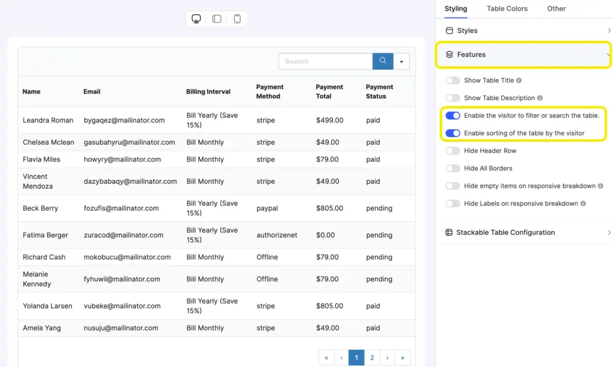The image size is (613, 367).
Task: Switch to mobile phone preview icon
Action: coord(237,19)
